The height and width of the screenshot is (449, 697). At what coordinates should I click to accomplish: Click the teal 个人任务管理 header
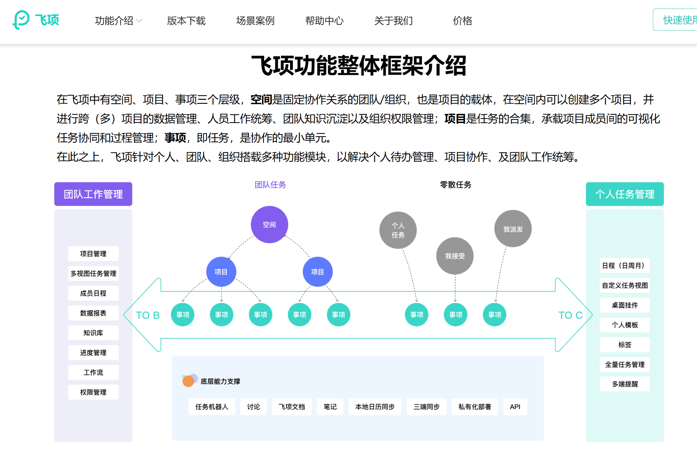[624, 194]
